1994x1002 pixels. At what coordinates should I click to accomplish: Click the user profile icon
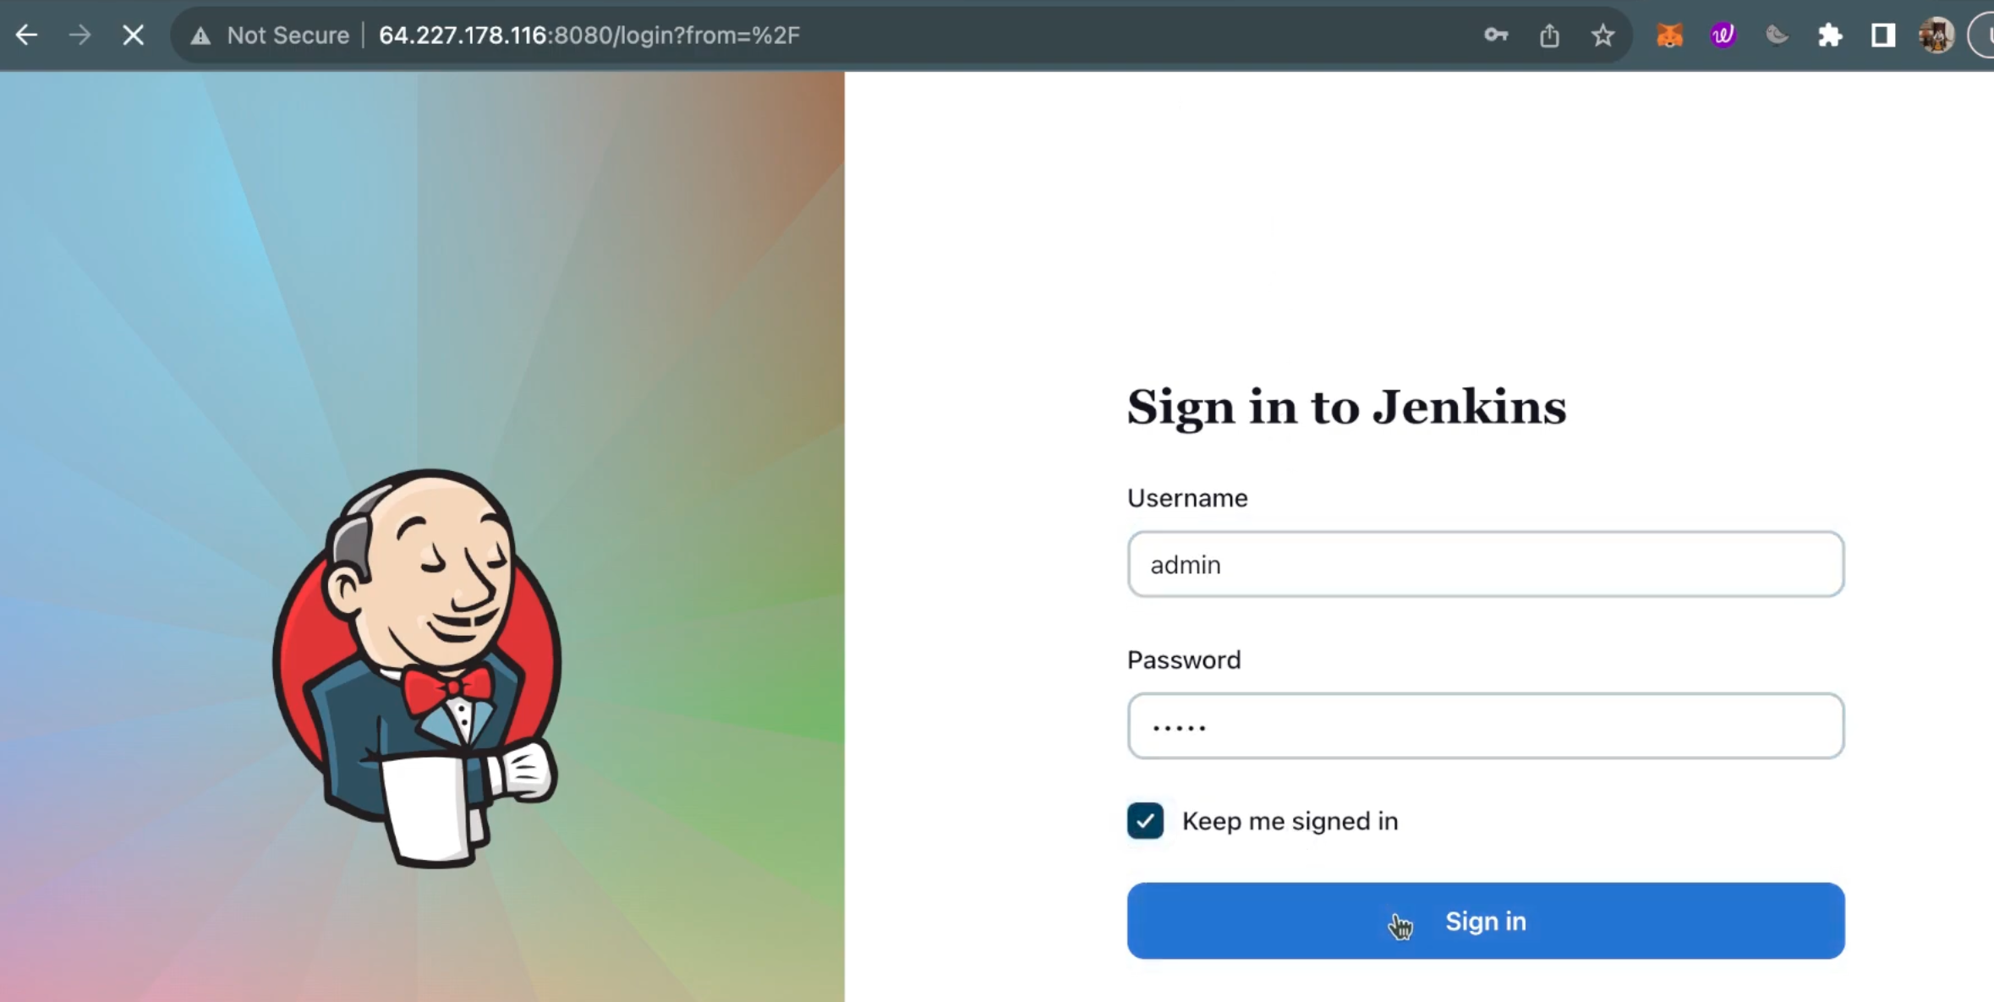point(1936,35)
